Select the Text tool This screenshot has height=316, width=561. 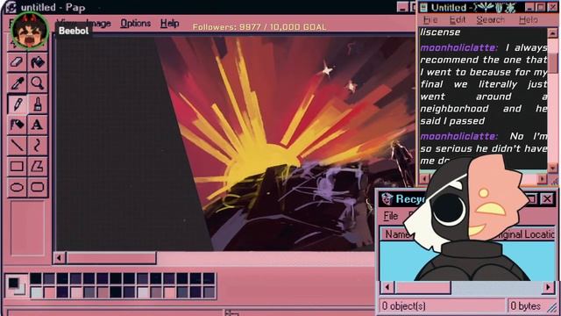pyautogui.click(x=37, y=125)
